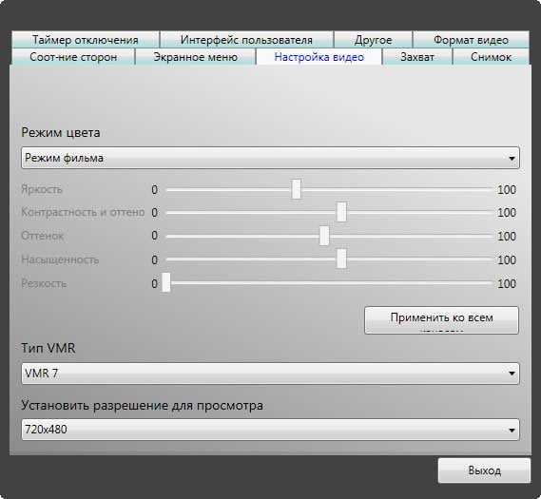The width and height of the screenshot is (541, 499).
Task: Click the Яркость label
Action: pyautogui.click(x=42, y=189)
